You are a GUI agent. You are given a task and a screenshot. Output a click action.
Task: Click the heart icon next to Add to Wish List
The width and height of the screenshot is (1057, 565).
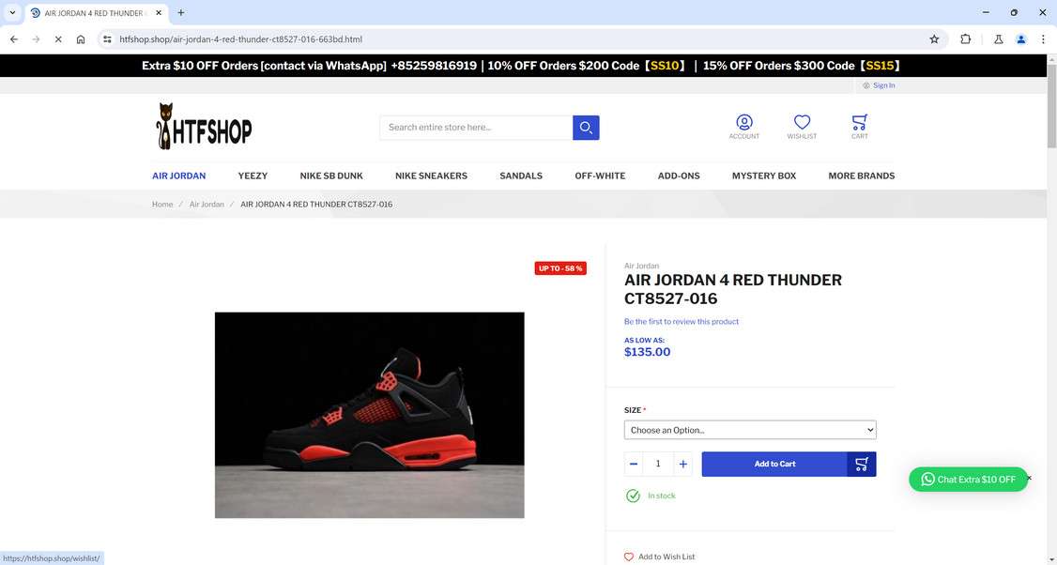629,557
